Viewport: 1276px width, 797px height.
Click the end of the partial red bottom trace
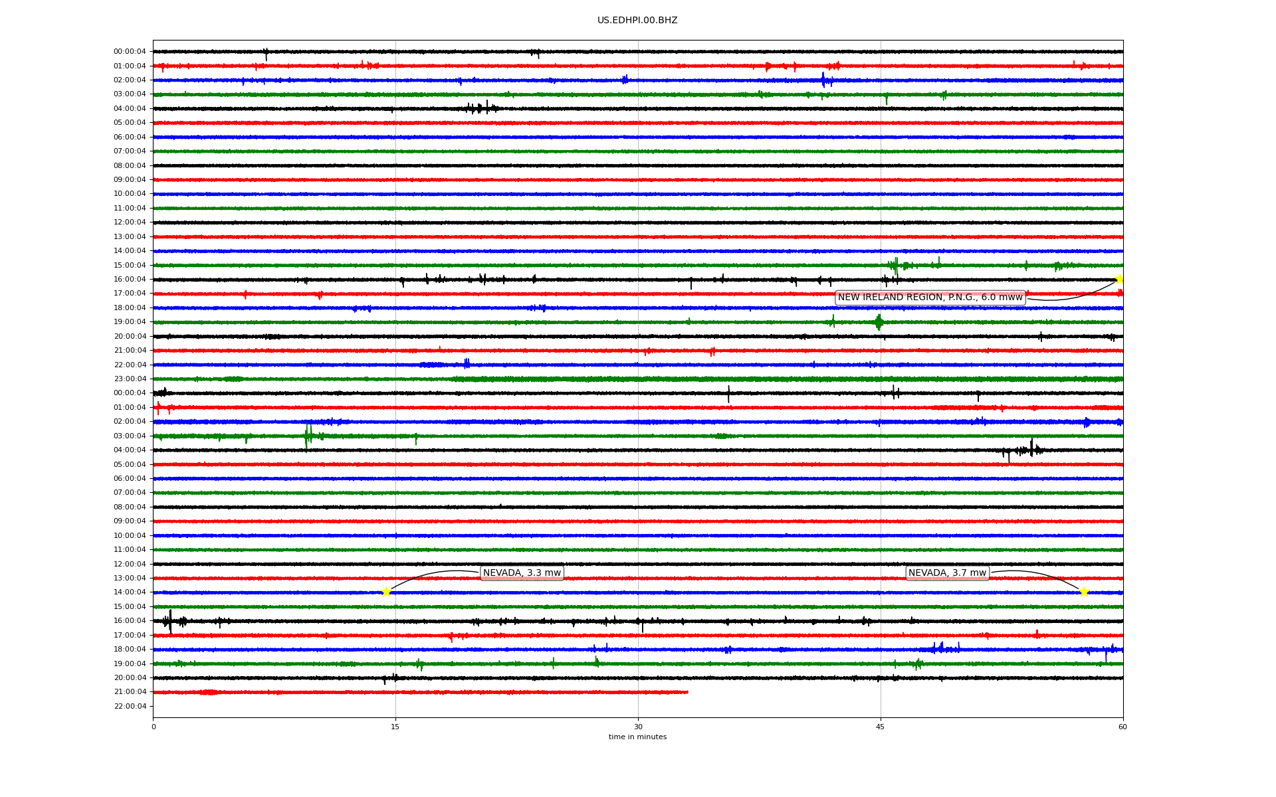687,692
